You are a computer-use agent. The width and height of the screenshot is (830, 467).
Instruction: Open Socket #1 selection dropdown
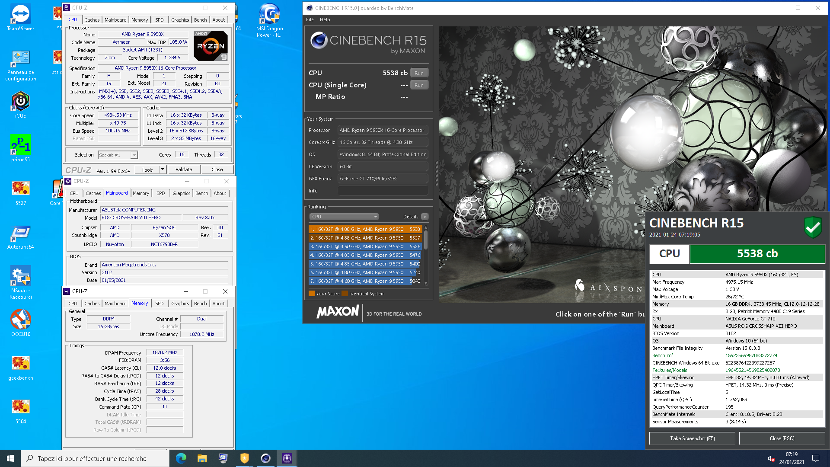(x=118, y=155)
